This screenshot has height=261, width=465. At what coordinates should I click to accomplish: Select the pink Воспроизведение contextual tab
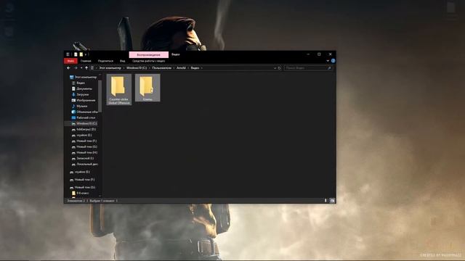(x=149, y=55)
